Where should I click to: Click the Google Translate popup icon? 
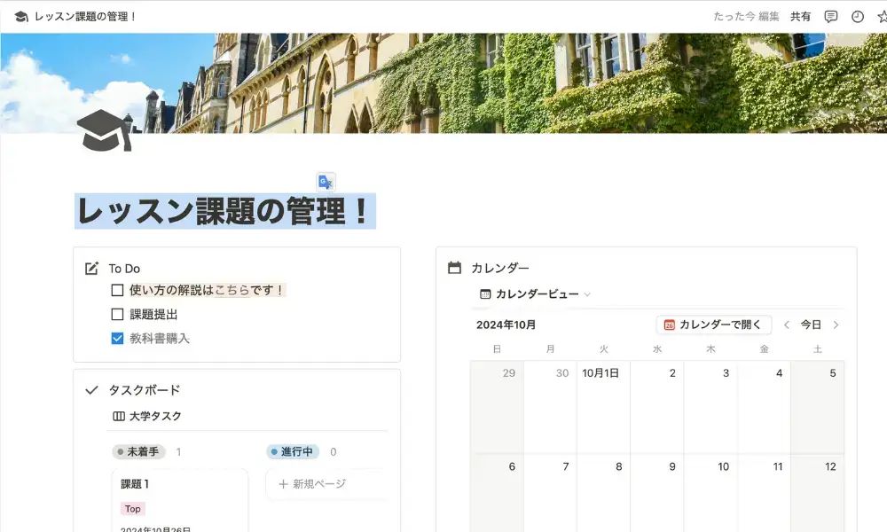click(x=326, y=182)
